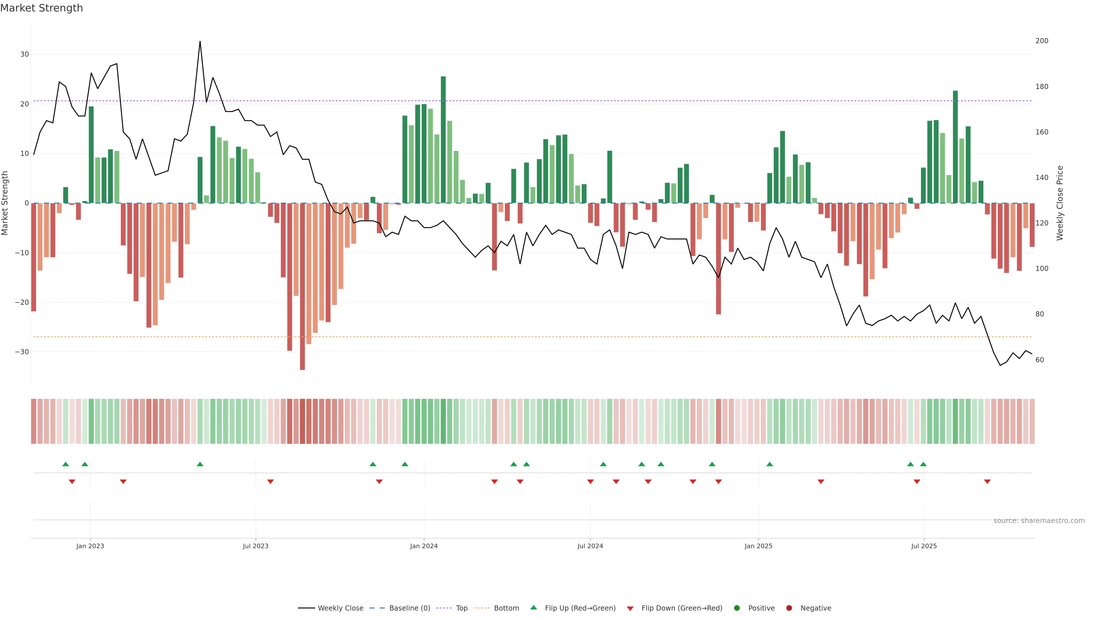Click the Weekly Close Price axis title
The width and height of the screenshot is (1099, 618).
click(1060, 203)
